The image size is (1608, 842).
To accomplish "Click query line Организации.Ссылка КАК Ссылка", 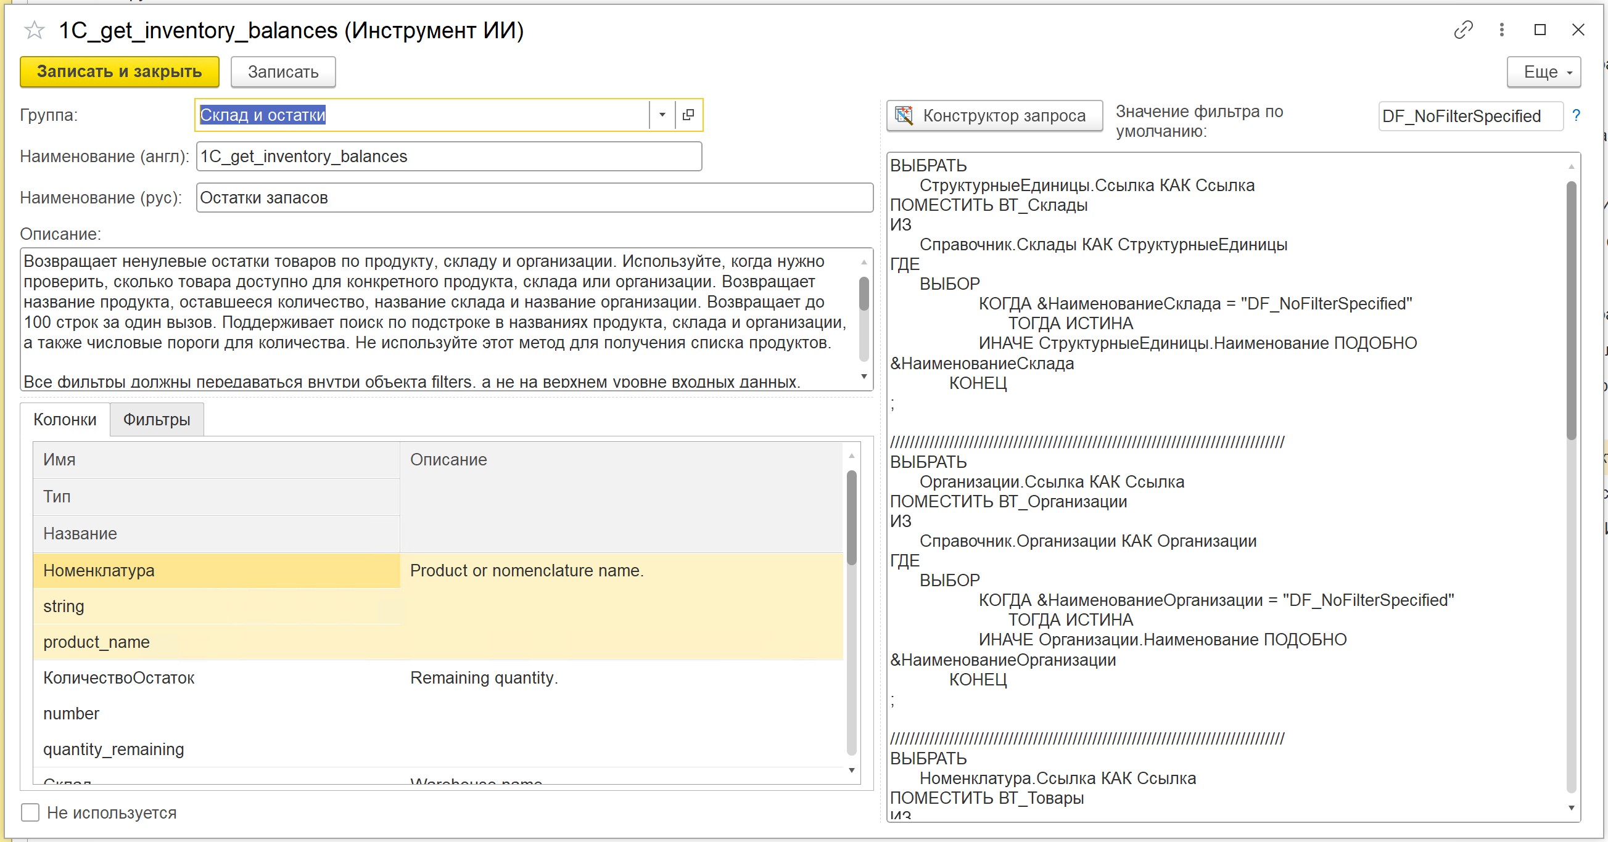I will point(1052,481).
